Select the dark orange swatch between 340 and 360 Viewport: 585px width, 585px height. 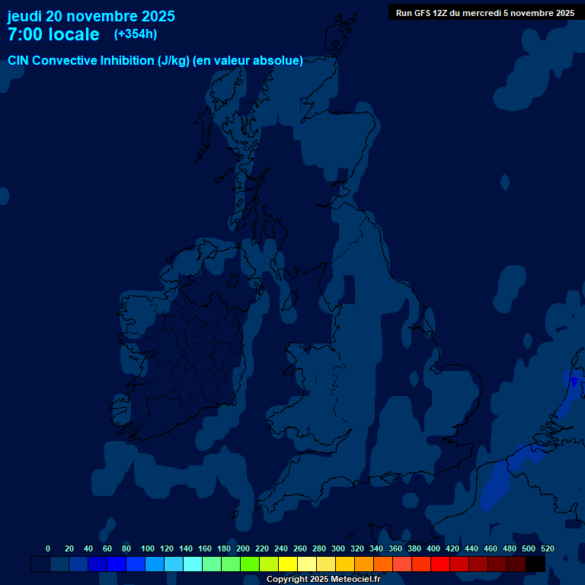tap(383, 564)
